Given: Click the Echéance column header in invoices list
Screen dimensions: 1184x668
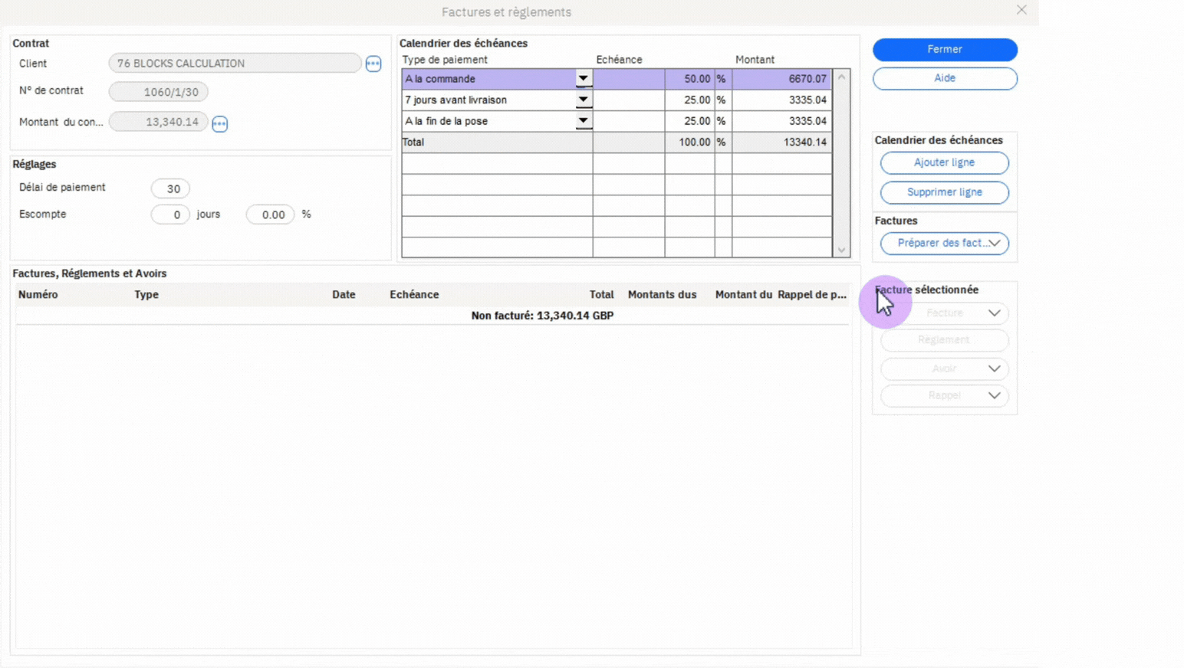Looking at the screenshot, I should [414, 294].
